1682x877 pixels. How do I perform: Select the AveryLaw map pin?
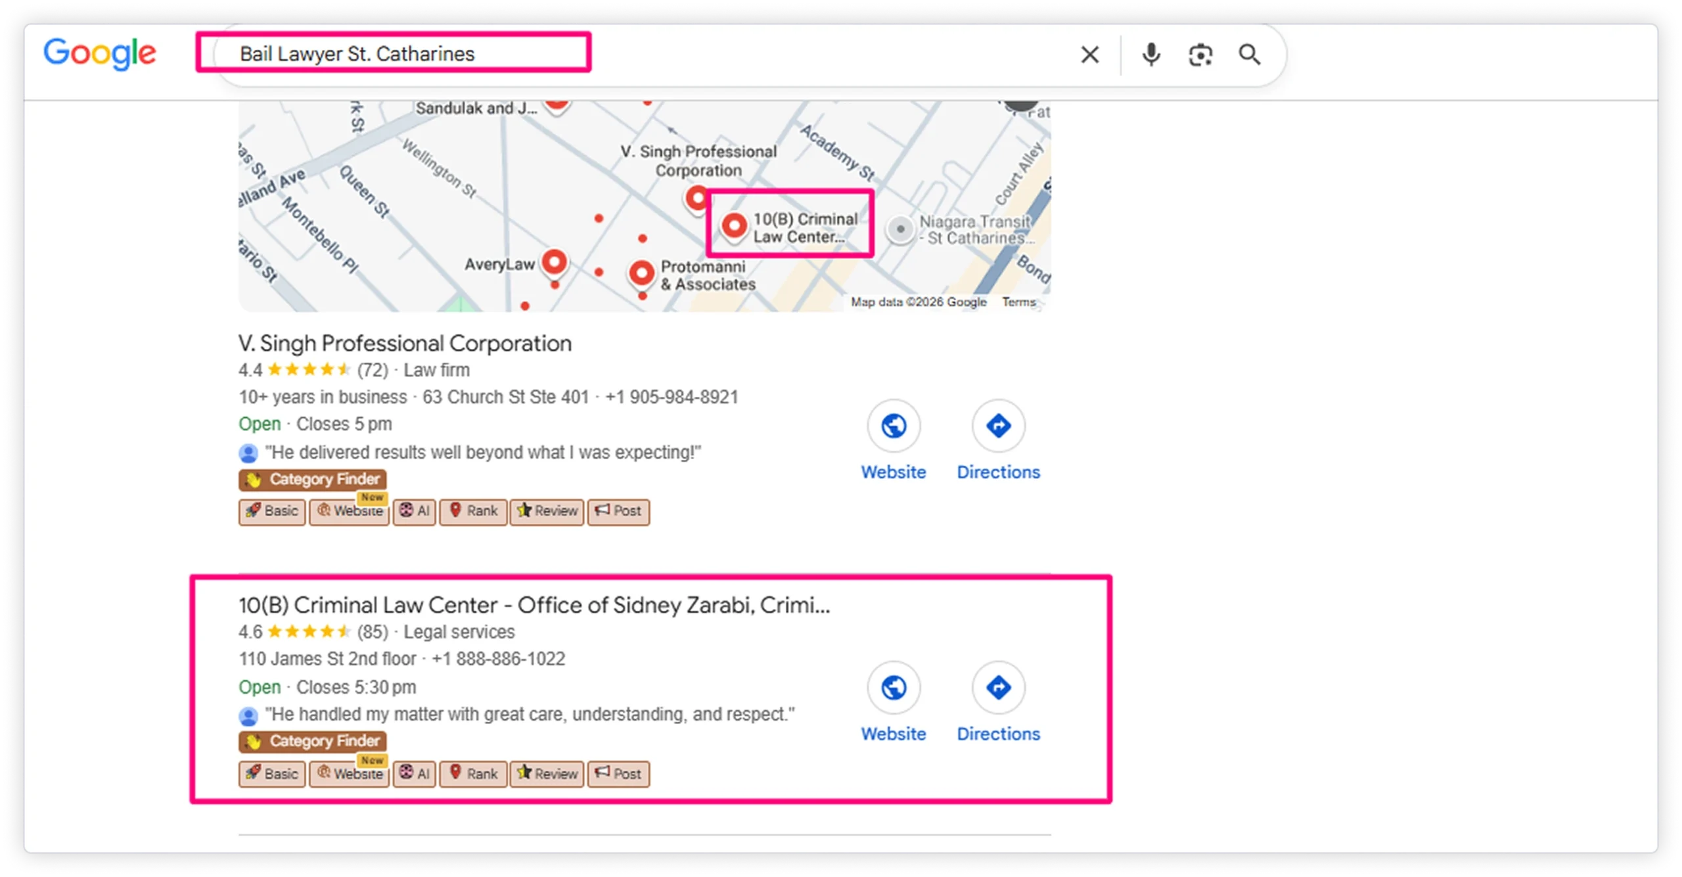(555, 263)
